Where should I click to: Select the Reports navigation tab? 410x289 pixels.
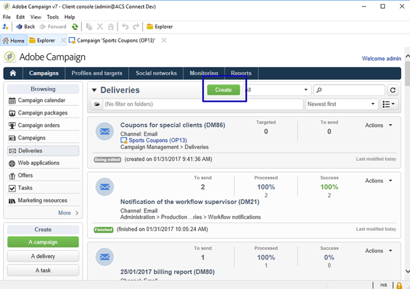coord(241,73)
